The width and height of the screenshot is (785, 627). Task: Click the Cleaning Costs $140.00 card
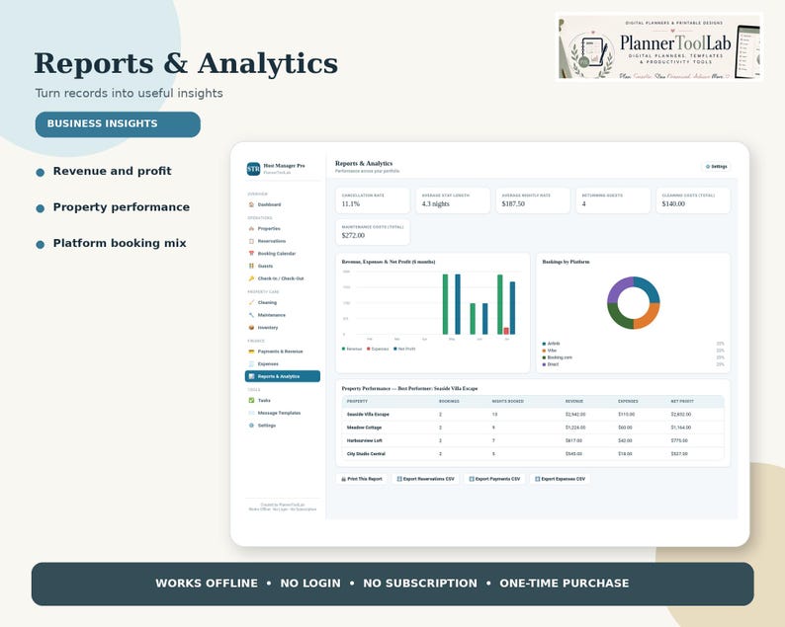click(x=693, y=200)
